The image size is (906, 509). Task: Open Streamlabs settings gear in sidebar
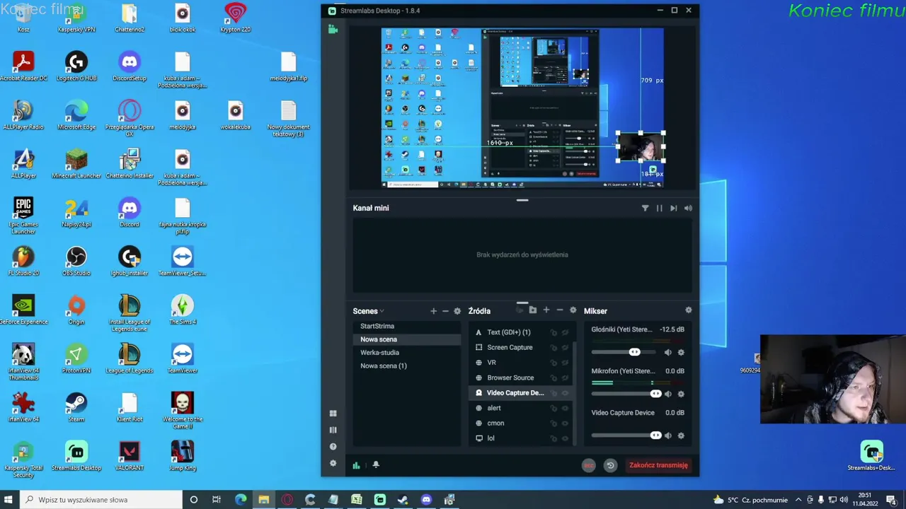click(333, 463)
